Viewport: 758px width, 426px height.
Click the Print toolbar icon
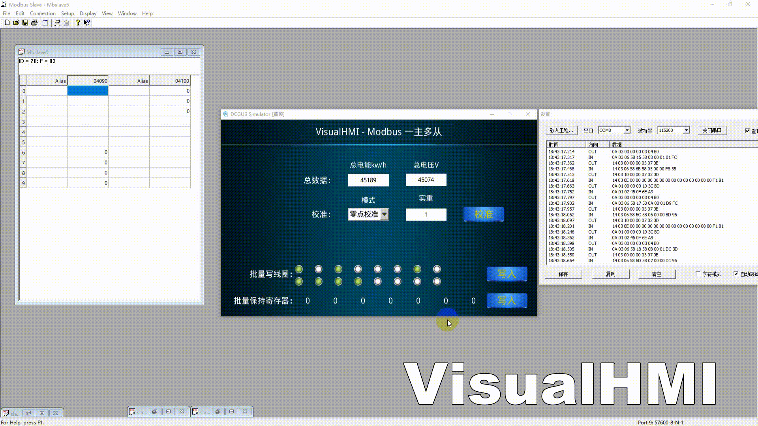[34, 23]
